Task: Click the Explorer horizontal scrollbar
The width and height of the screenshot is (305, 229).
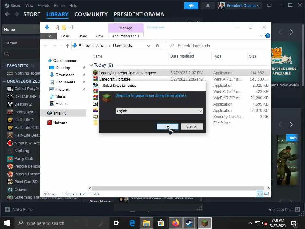Action: (178, 188)
